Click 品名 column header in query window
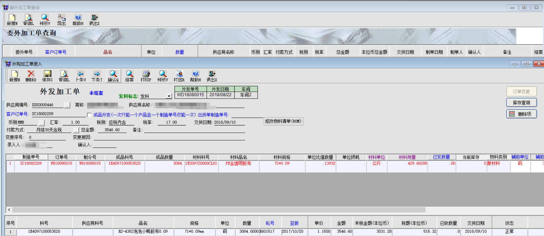This screenshot has width=544, height=236. click(108, 52)
